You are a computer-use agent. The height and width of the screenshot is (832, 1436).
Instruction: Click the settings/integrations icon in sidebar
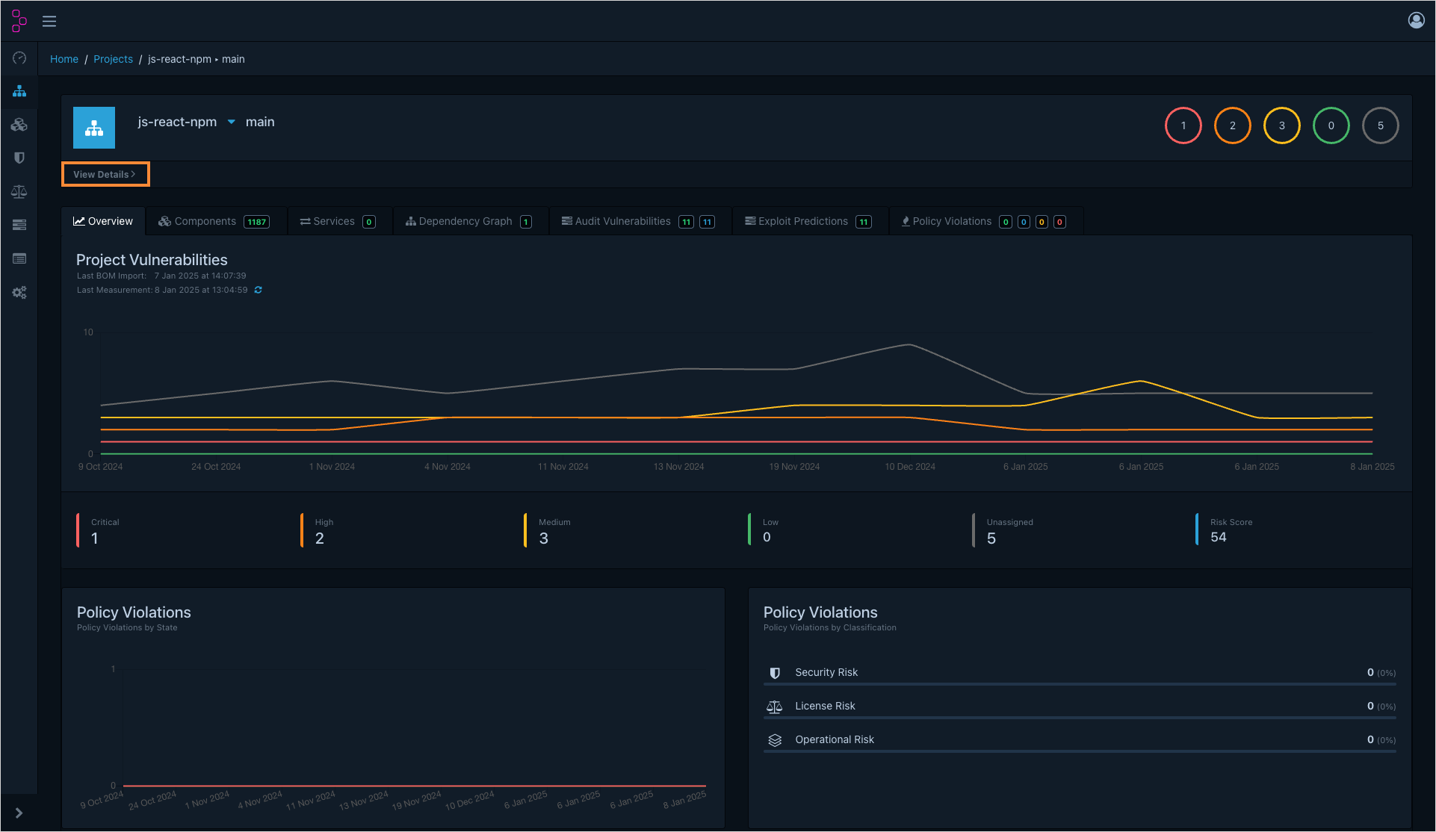point(20,294)
